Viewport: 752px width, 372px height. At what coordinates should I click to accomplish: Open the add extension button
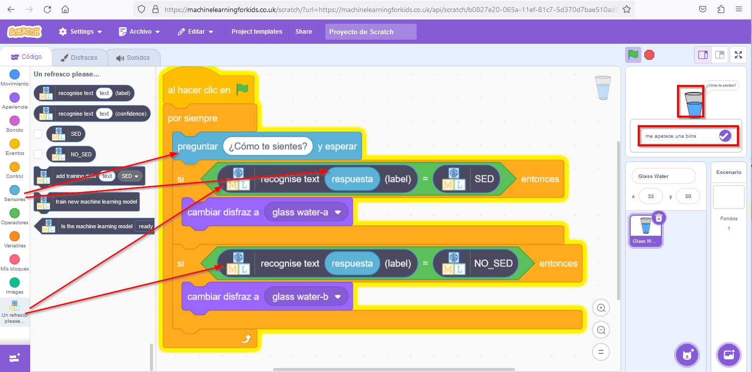pos(15,358)
